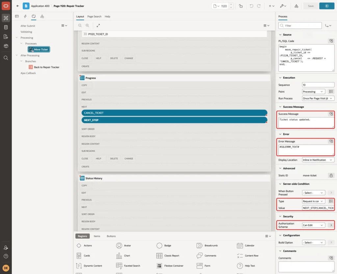The height and width of the screenshot is (274, 337).
Task: Click the Oracle APEX home logo
Action: pyautogui.click(x=6, y=6)
